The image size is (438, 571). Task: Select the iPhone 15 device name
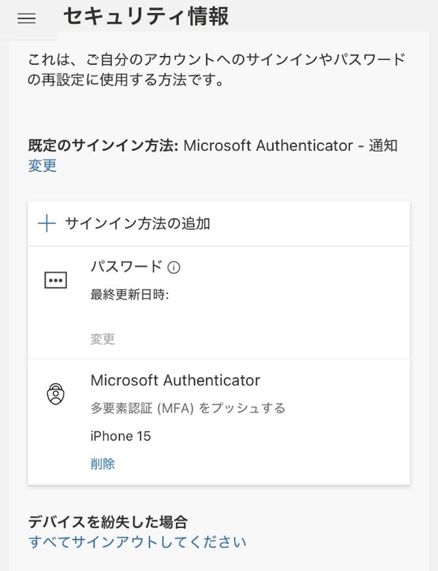coord(121,436)
